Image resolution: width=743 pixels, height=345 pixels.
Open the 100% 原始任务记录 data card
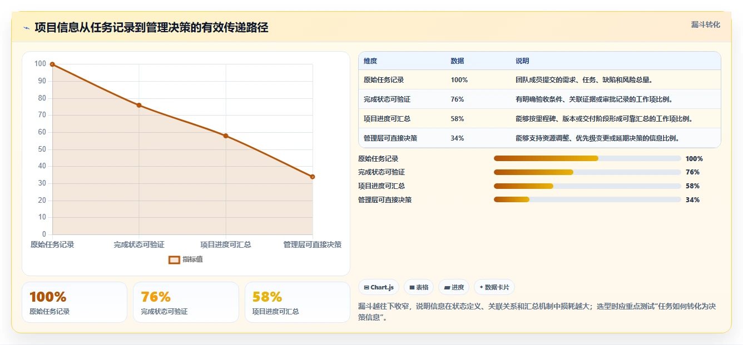[x=75, y=302]
